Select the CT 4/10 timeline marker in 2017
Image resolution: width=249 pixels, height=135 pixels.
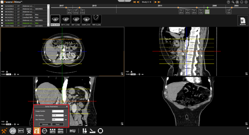click(69, 12)
